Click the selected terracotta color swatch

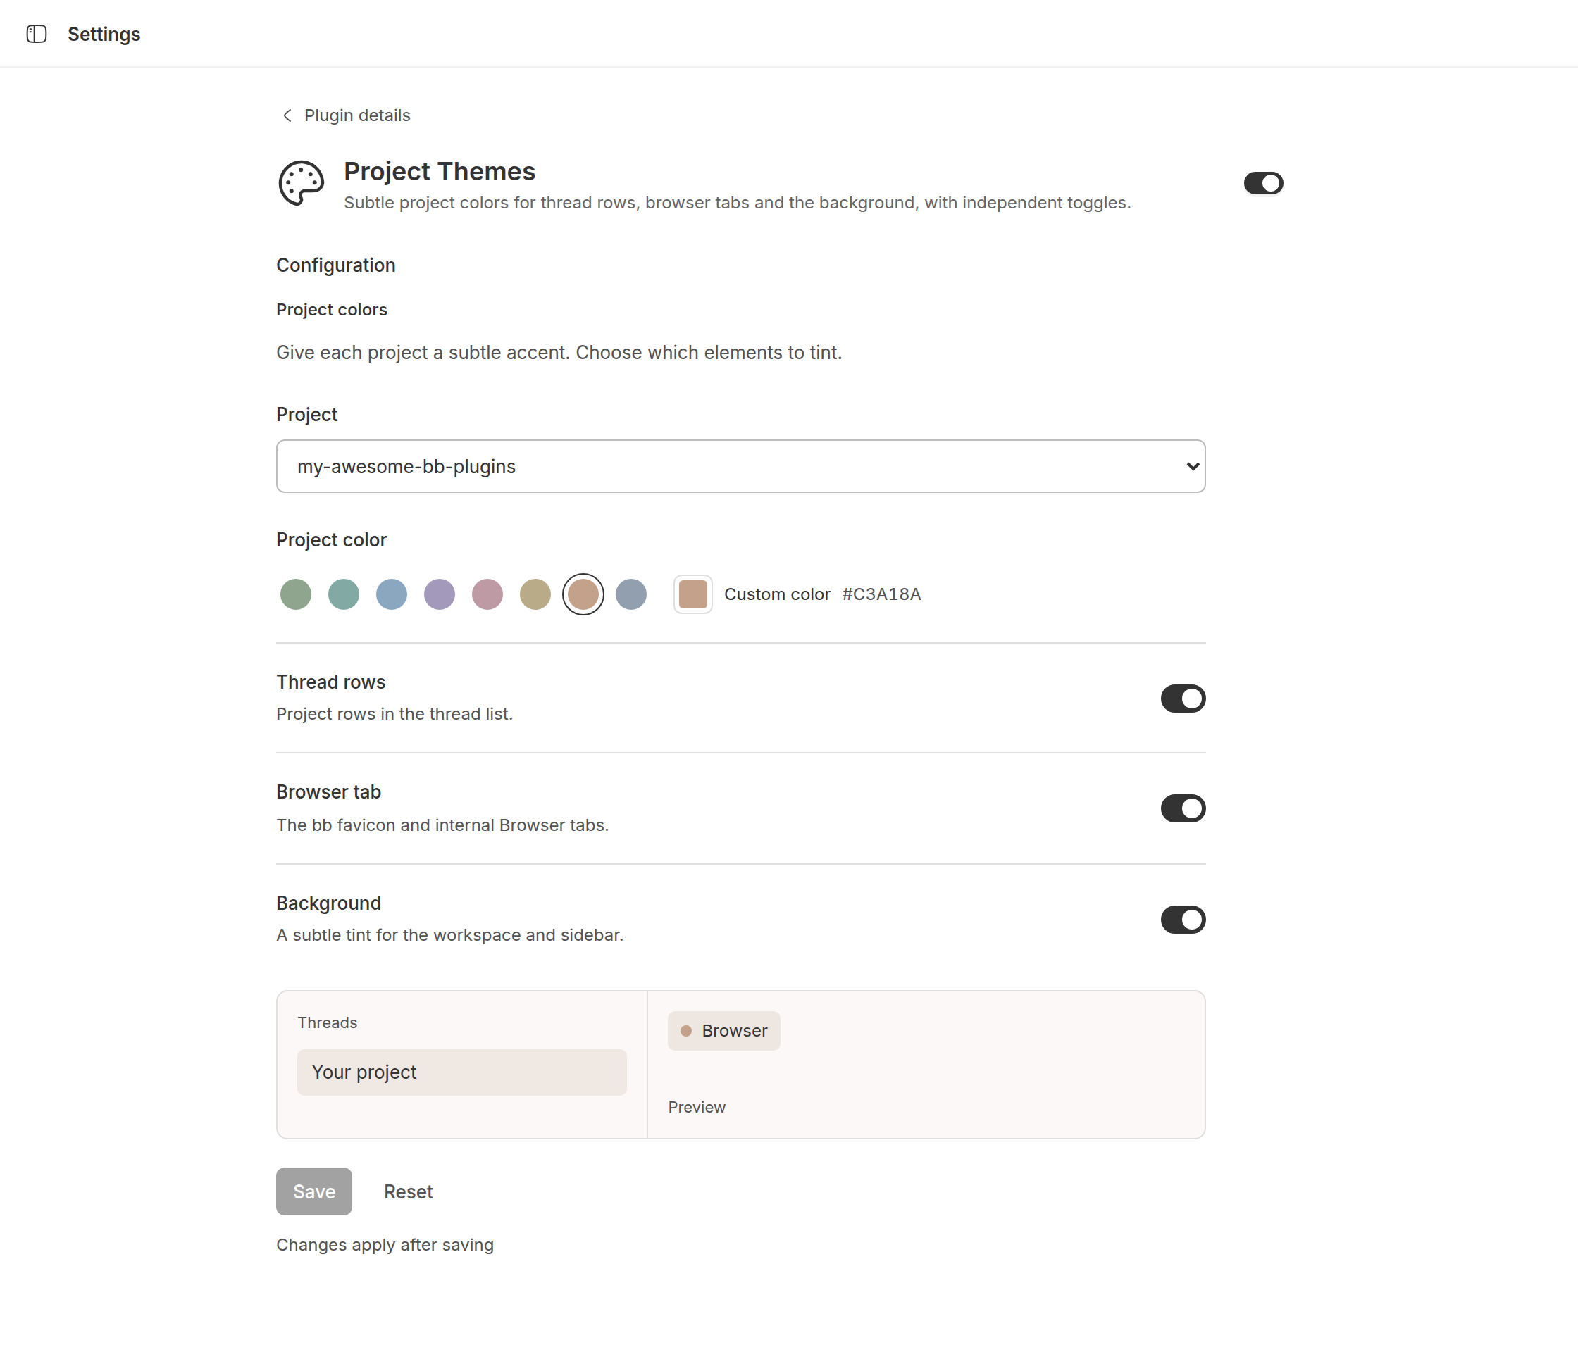pyautogui.click(x=583, y=594)
